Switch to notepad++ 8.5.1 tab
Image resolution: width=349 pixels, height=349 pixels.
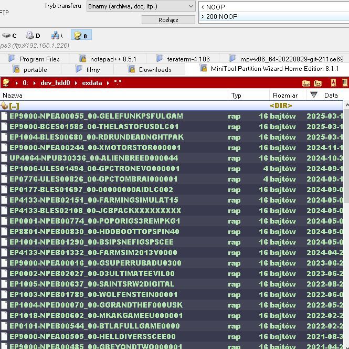pos(108,59)
